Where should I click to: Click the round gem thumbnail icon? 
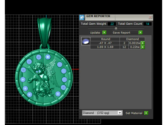[86, 41]
